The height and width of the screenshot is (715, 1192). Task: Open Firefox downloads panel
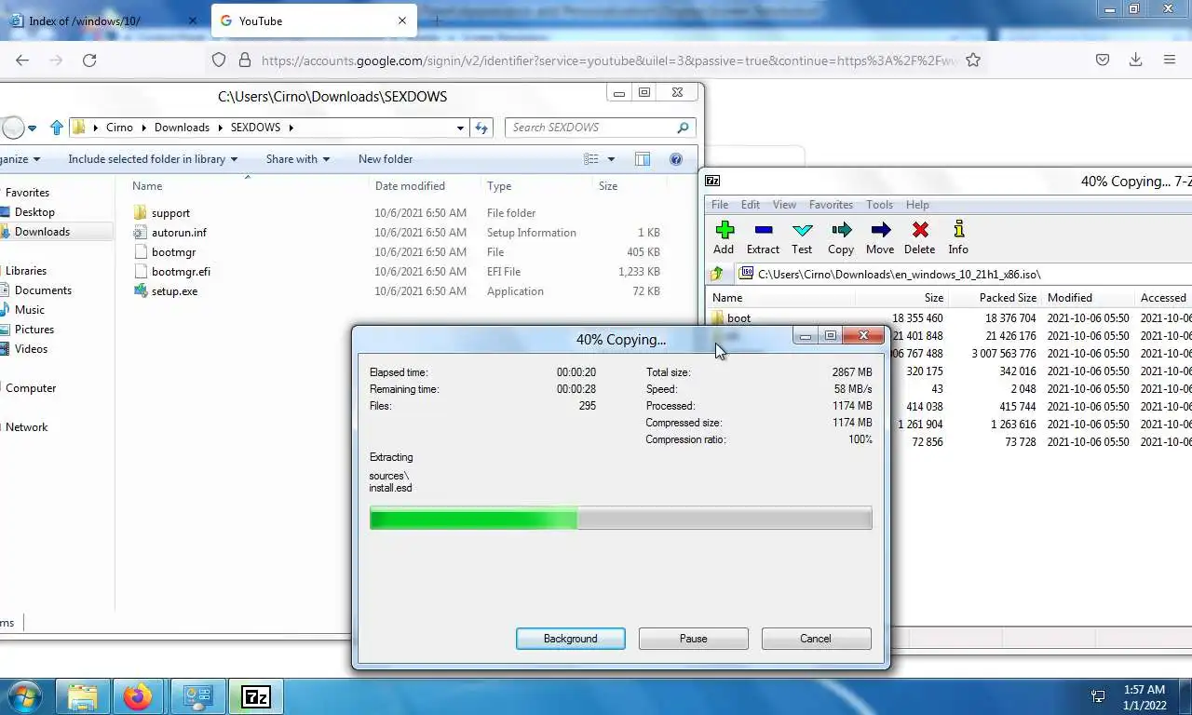tap(1135, 60)
